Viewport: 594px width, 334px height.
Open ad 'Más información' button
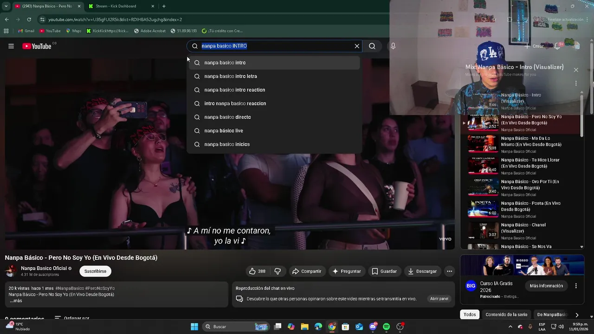pyautogui.click(x=546, y=286)
